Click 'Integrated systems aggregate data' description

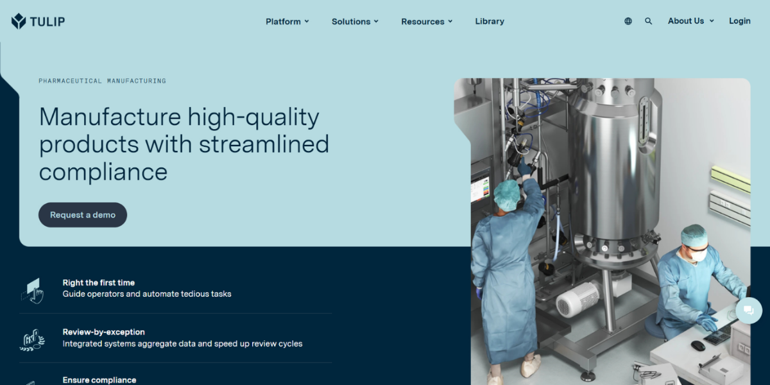tap(182, 343)
